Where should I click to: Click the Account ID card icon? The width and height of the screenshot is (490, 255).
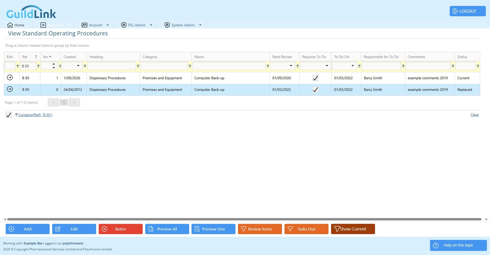pos(85,25)
